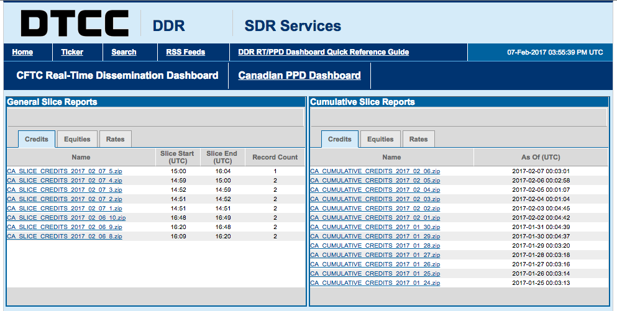Open the RSS Feeds nav link

pyautogui.click(x=185, y=52)
